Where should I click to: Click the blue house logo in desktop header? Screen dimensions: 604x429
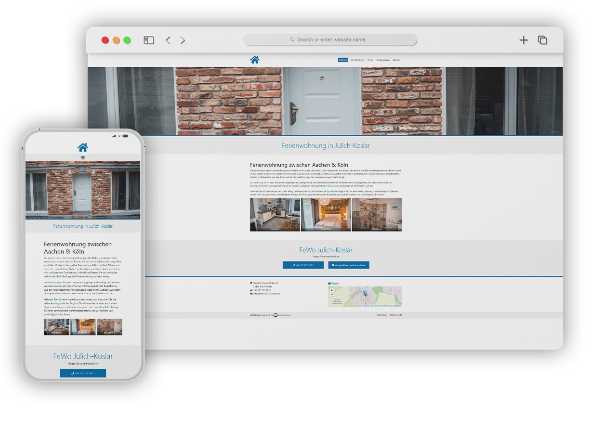click(255, 60)
